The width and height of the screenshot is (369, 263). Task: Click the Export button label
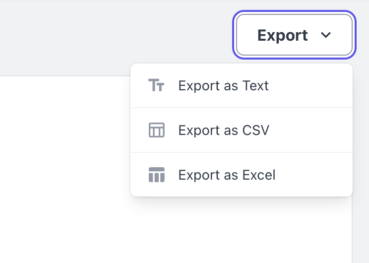[282, 36]
